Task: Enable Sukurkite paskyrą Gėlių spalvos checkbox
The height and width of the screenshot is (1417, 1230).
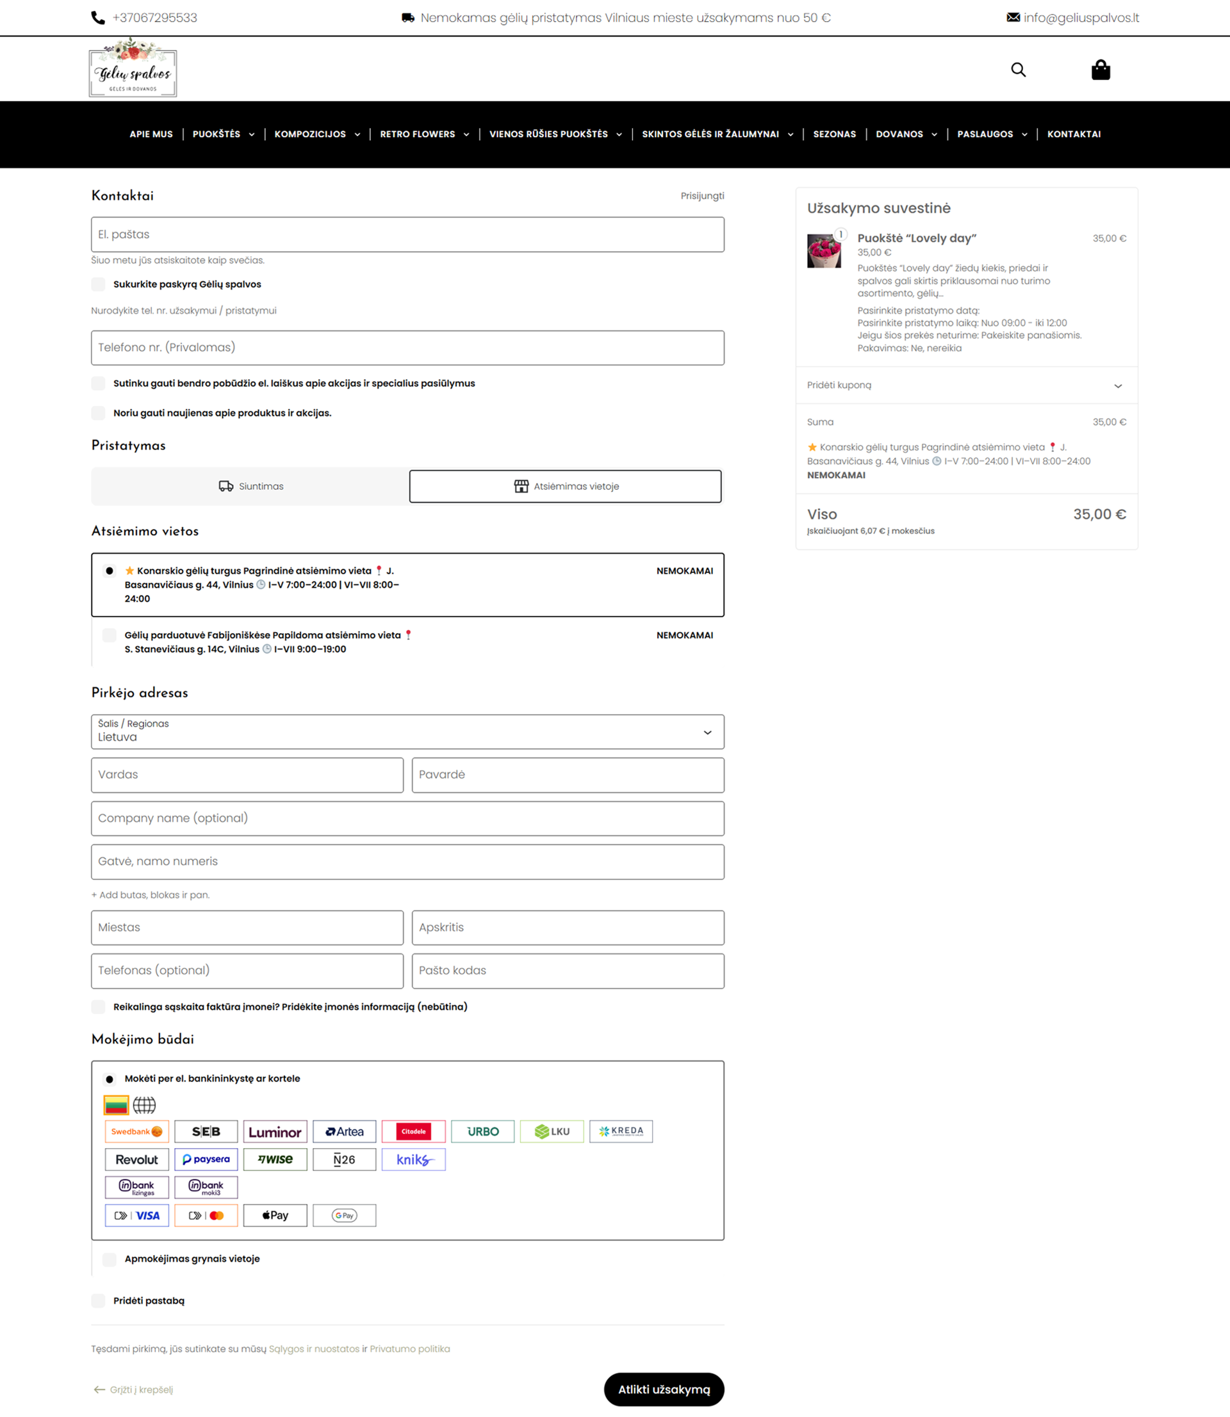Action: [x=98, y=284]
